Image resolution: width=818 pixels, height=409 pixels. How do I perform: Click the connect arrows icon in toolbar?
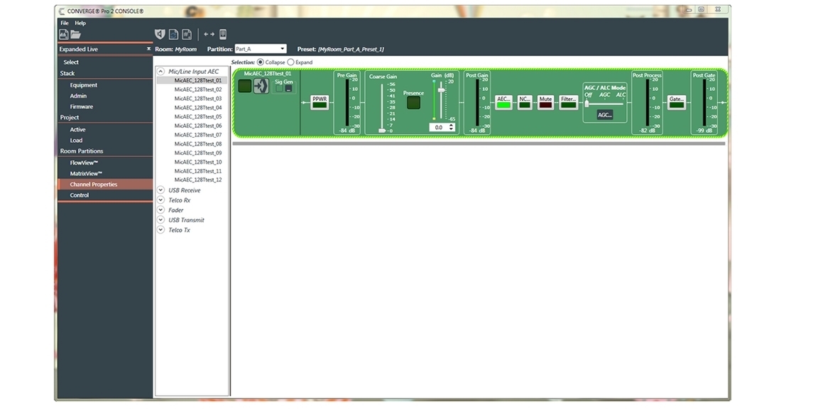209,34
